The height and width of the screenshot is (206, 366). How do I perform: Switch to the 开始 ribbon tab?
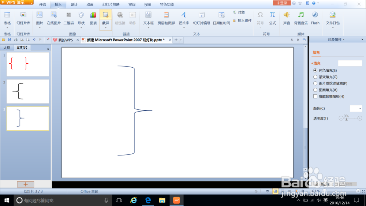click(42, 4)
